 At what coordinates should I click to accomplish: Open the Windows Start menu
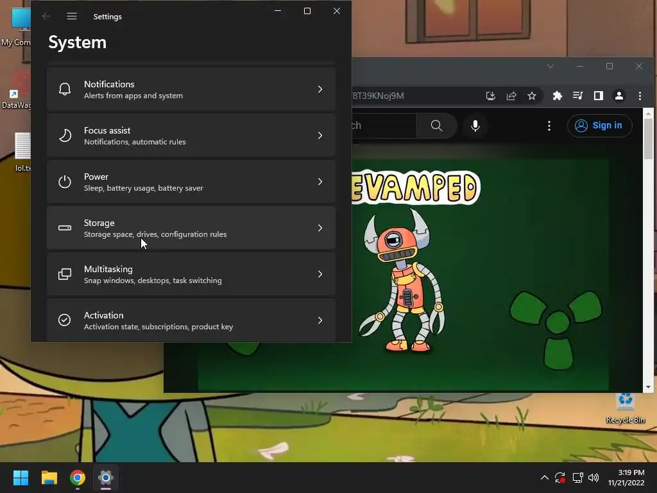coord(21,478)
